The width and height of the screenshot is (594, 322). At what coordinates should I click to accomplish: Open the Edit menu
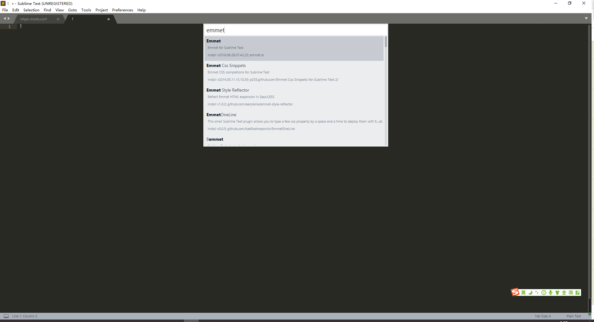(x=16, y=10)
